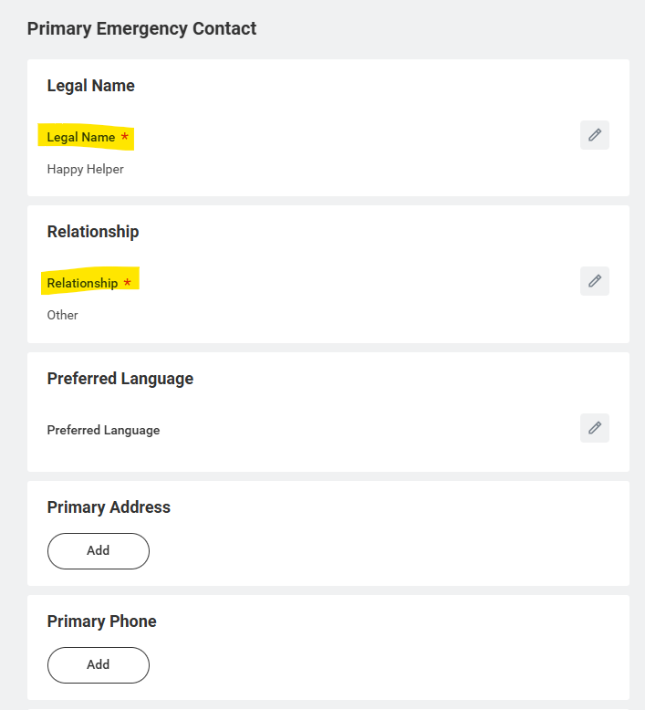Click the Primary Address section heading

coord(109,507)
